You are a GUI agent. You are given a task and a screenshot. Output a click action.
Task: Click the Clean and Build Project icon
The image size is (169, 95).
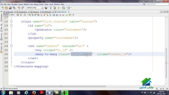pyautogui.click(x=55, y=8)
